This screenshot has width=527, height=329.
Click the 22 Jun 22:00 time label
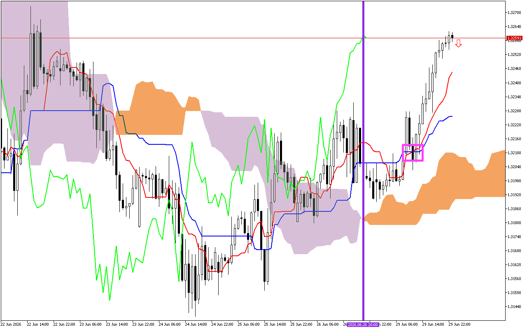(x=64, y=324)
